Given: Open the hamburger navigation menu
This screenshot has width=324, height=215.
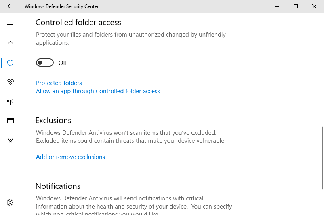Looking at the screenshot, I should [10, 23].
